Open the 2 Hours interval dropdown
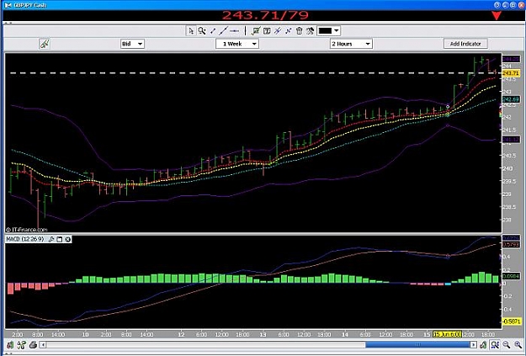This screenshot has height=356, width=526. pos(351,44)
